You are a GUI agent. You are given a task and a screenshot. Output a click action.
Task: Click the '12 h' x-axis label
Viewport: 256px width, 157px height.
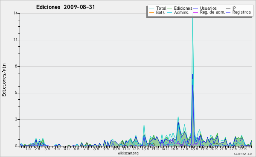pyautogui.click(x=136, y=149)
